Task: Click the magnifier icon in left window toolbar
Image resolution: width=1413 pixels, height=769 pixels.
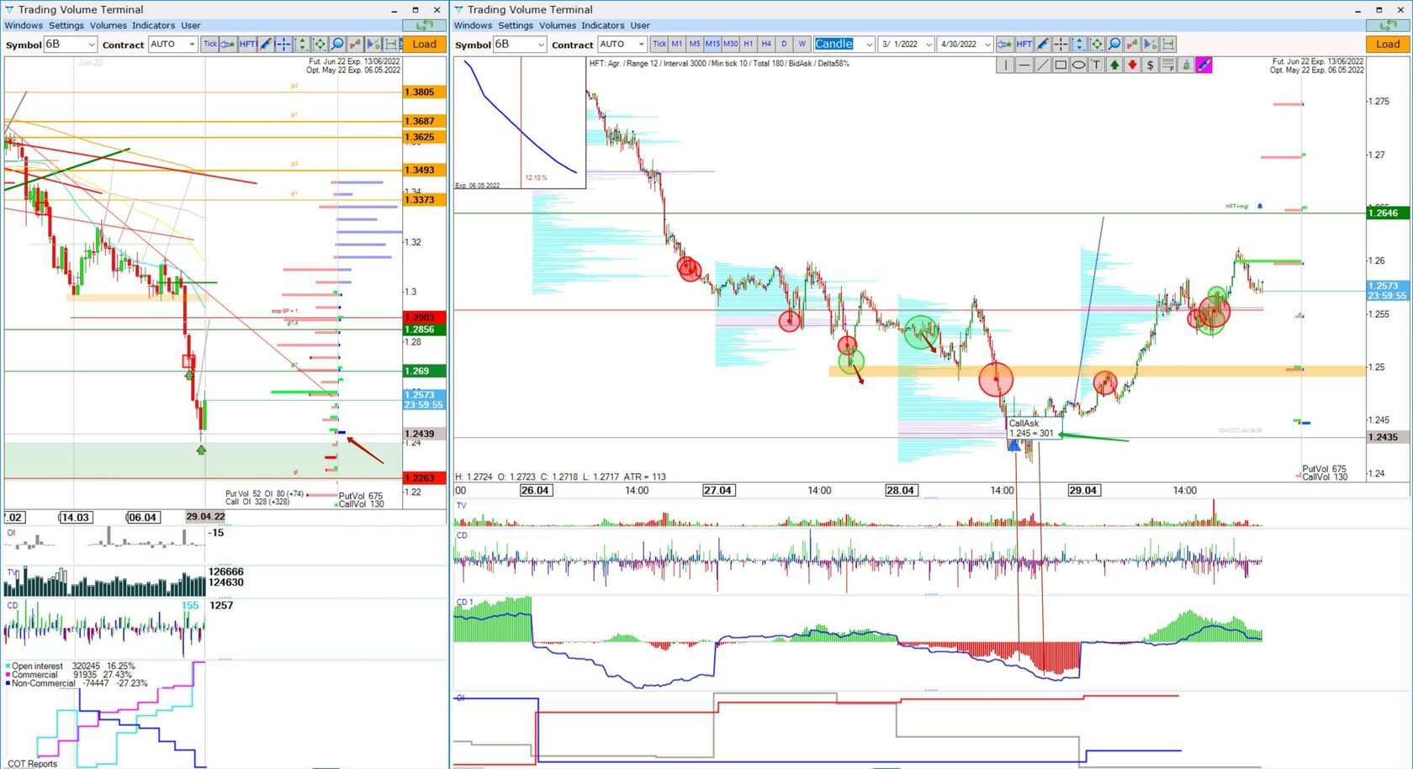Action: [337, 44]
